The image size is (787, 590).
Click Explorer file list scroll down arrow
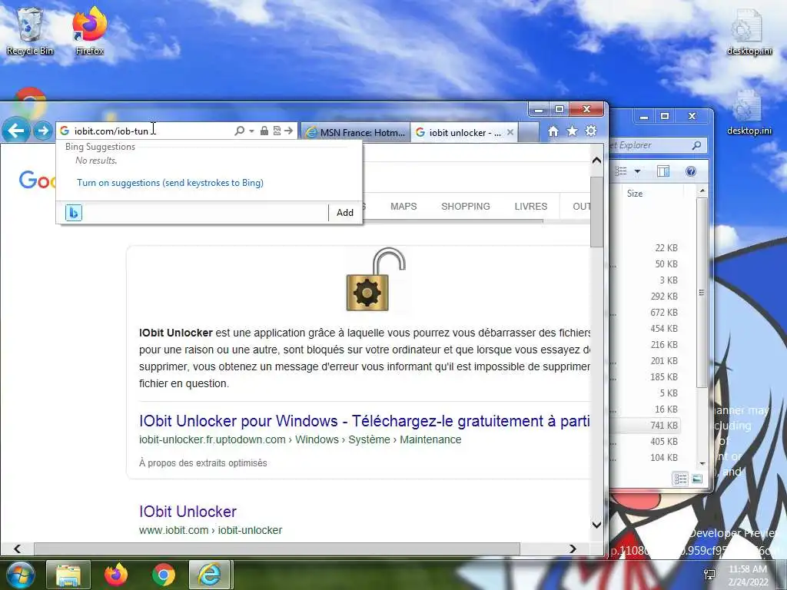coord(702,463)
